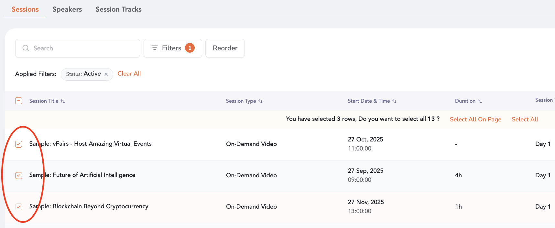Open the Filters panel
Viewport: 555px width, 228px height.
171,48
